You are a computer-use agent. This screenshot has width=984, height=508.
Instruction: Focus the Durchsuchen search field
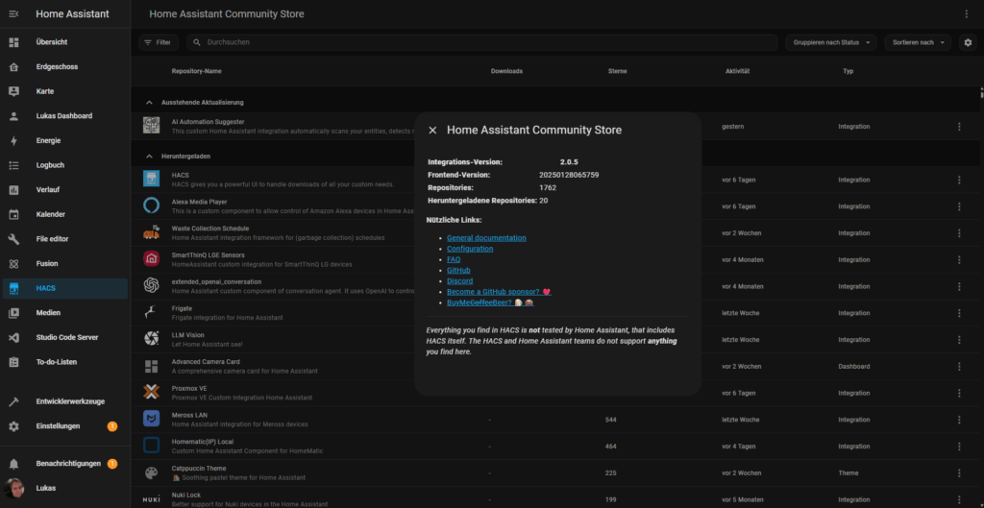(x=482, y=42)
